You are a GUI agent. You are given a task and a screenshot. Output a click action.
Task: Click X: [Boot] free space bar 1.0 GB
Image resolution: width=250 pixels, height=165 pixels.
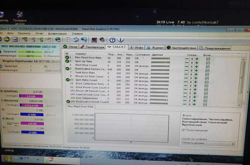click(32, 124)
